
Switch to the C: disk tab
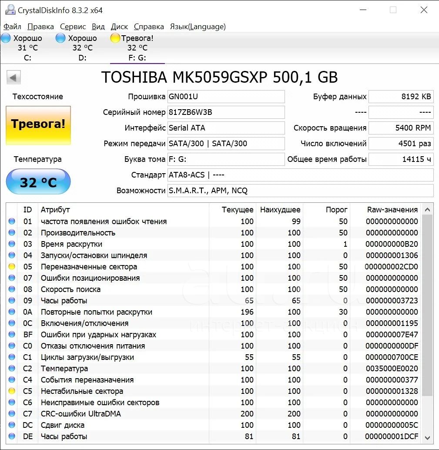point(27,48)
